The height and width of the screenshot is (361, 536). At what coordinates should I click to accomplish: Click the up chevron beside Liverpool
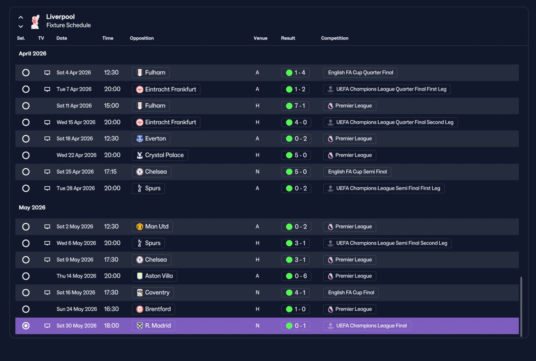point(21,18)
